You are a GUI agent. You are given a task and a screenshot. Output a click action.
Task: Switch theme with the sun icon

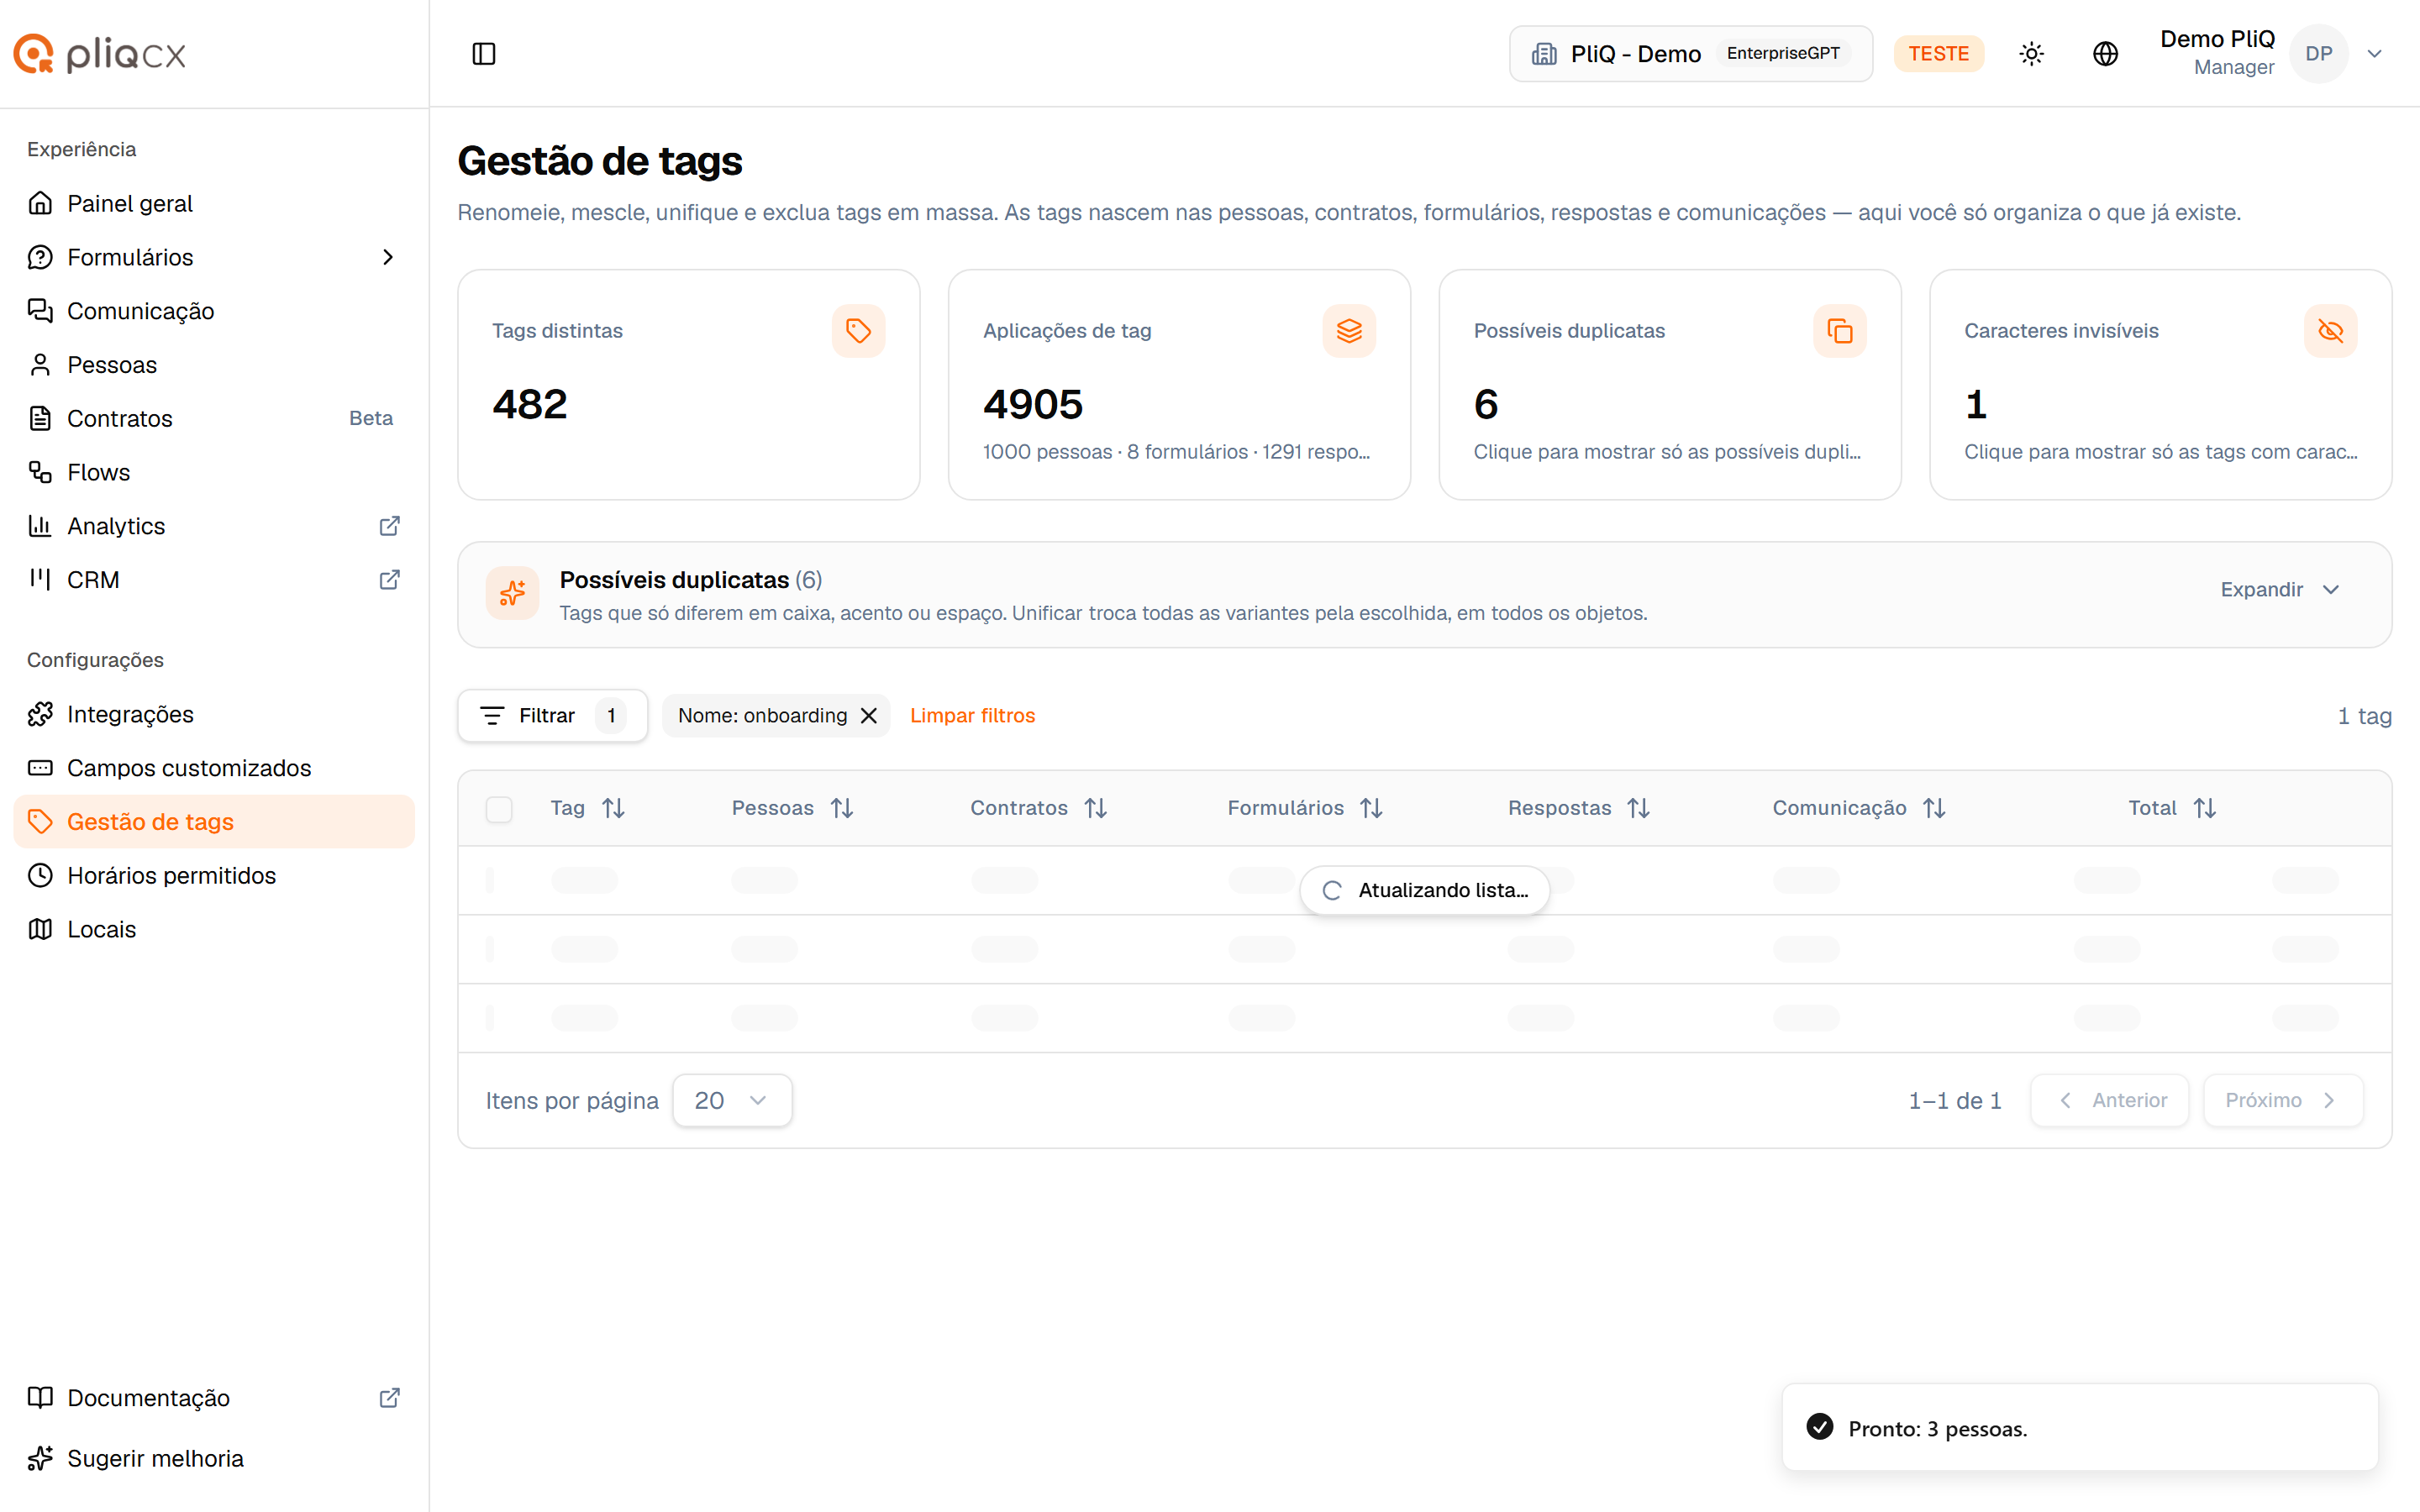(x=2031, y=54)
